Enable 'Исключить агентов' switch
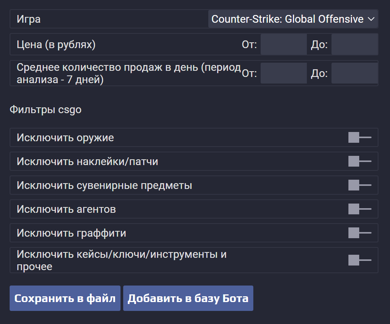Image resolution: width=390 pixels, height=324 pixels. tap(360, 209)
